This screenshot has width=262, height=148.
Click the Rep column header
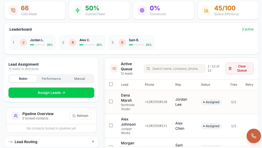[x=178, y=84]
